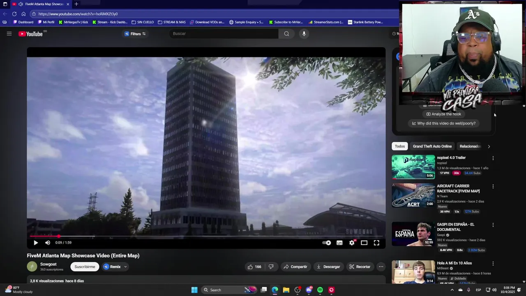Open Dashboard bookmark
This screenshot has width=526, height=296.
click(x=23, y=22)
